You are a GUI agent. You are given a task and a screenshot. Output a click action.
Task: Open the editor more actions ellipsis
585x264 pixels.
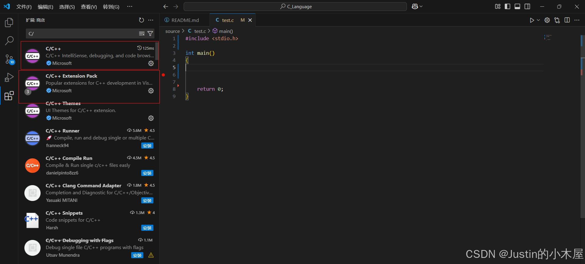[x=577, y=20]
